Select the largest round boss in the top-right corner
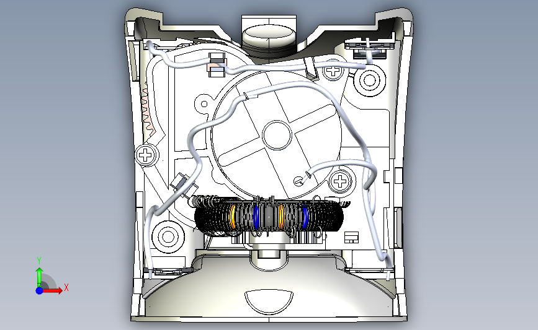 (x=370, y=80)
